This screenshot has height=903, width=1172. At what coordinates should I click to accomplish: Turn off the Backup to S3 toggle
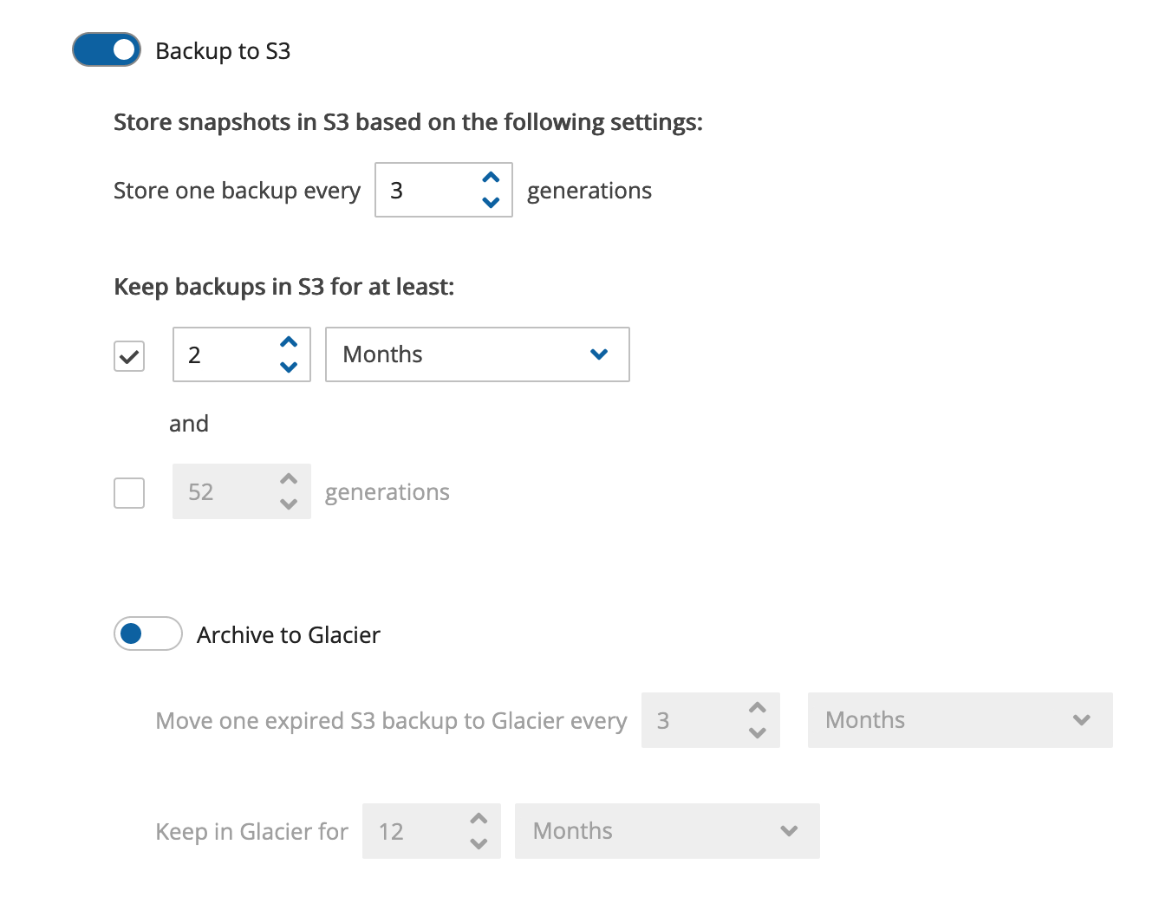[107, 50]
